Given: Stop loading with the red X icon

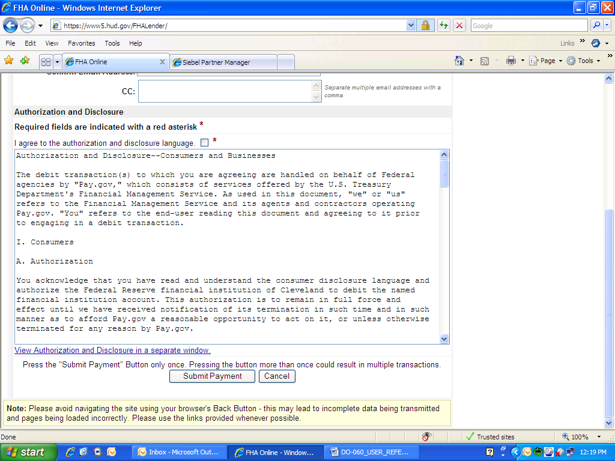Looking at the screenshot, I should click(459, 26).
